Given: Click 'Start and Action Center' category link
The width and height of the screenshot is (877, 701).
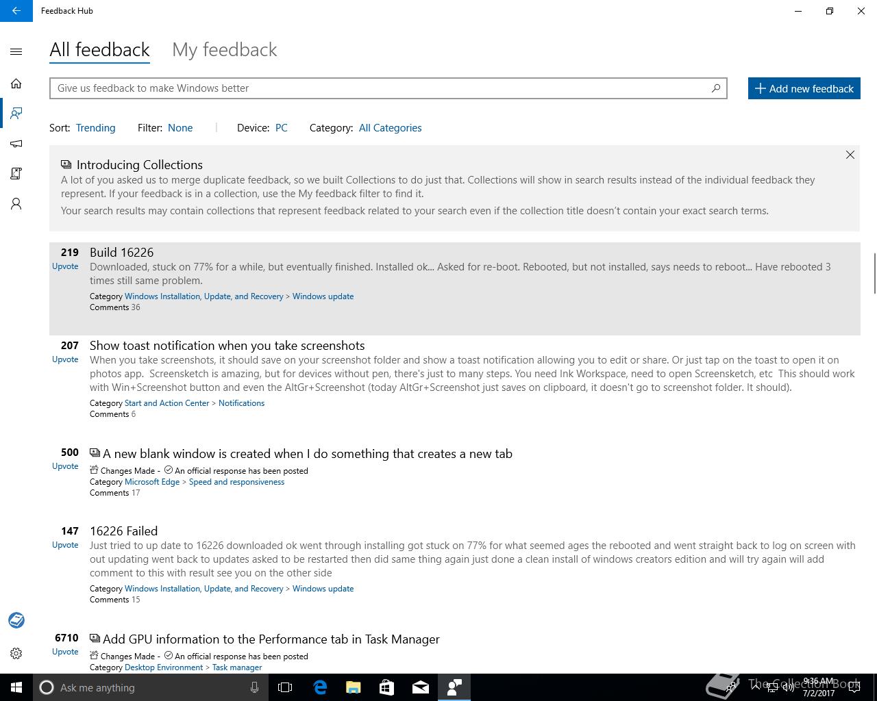Looking at the screenshot, I should point(166,403).
